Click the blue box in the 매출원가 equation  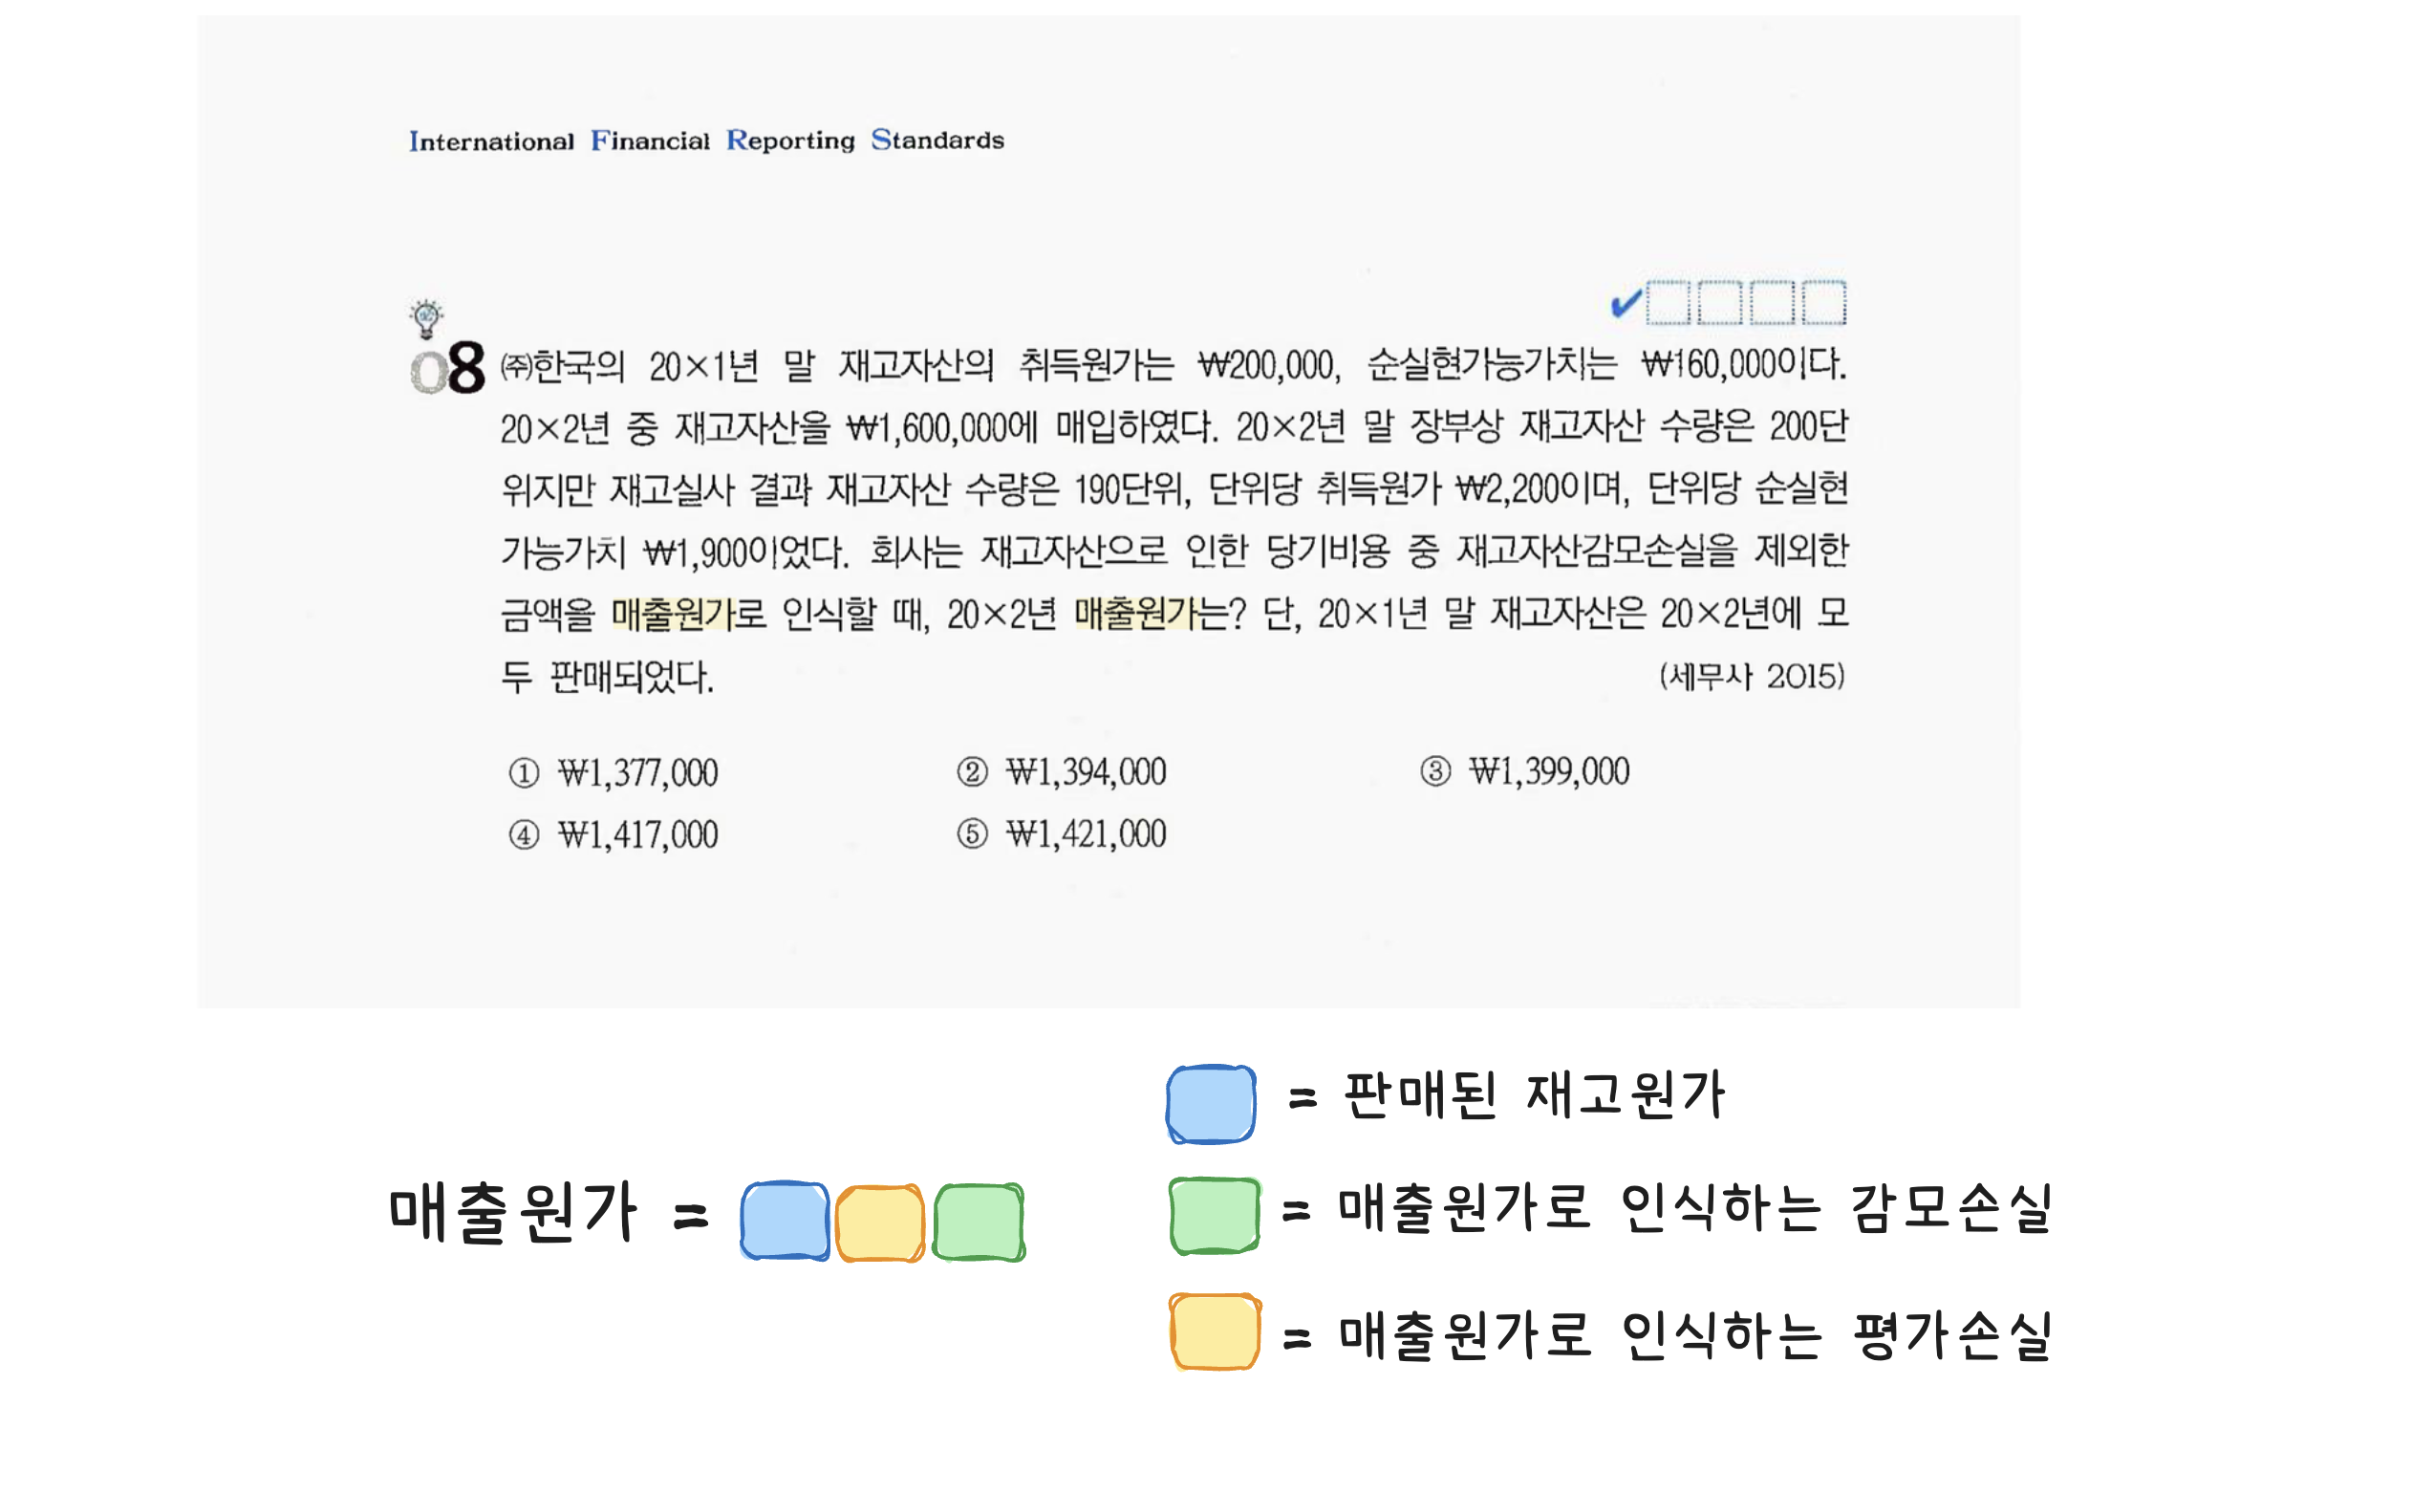[x=785, y=1221]
